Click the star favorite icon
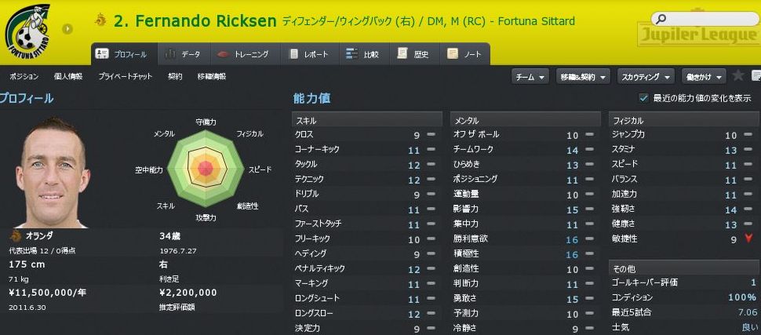This screenshot has width=761, height=335. [x=738, y=76]
